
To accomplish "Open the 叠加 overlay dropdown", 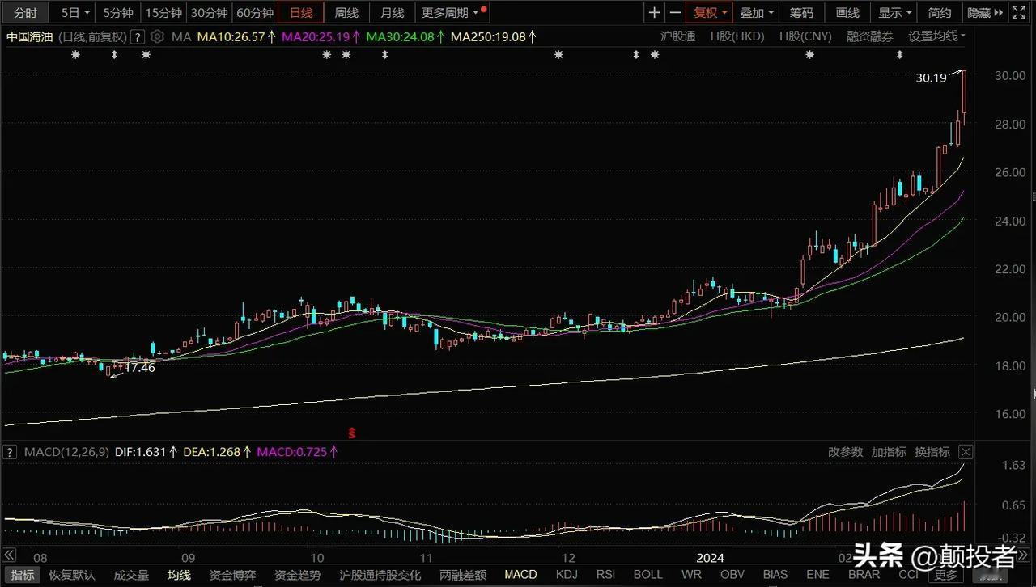I will tap(757, 12).
